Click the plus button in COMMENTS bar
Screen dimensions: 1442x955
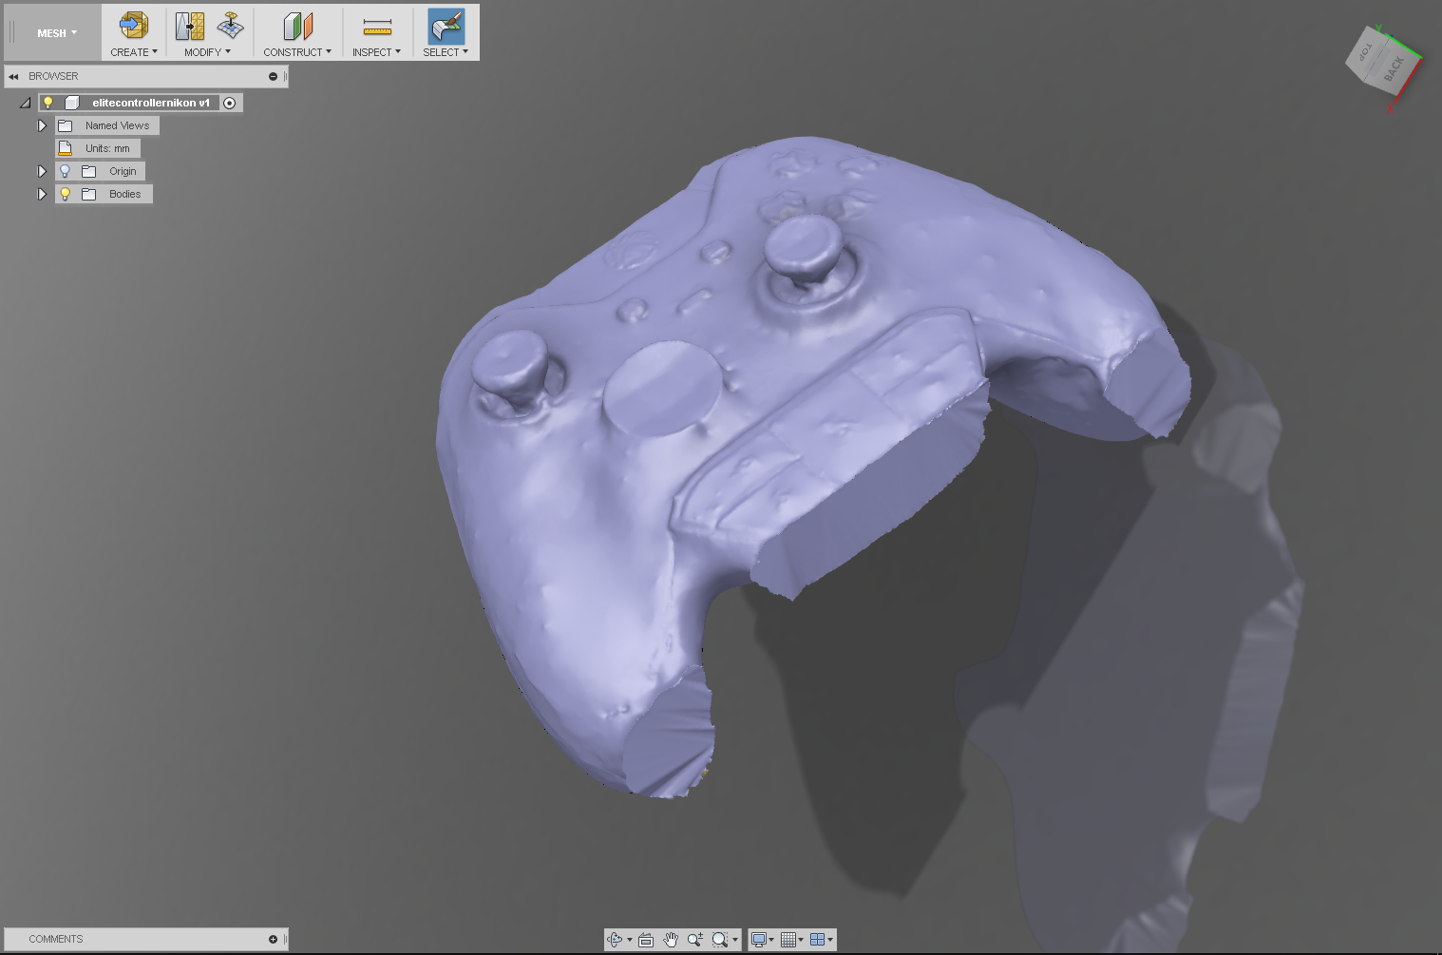coord(273,939)
